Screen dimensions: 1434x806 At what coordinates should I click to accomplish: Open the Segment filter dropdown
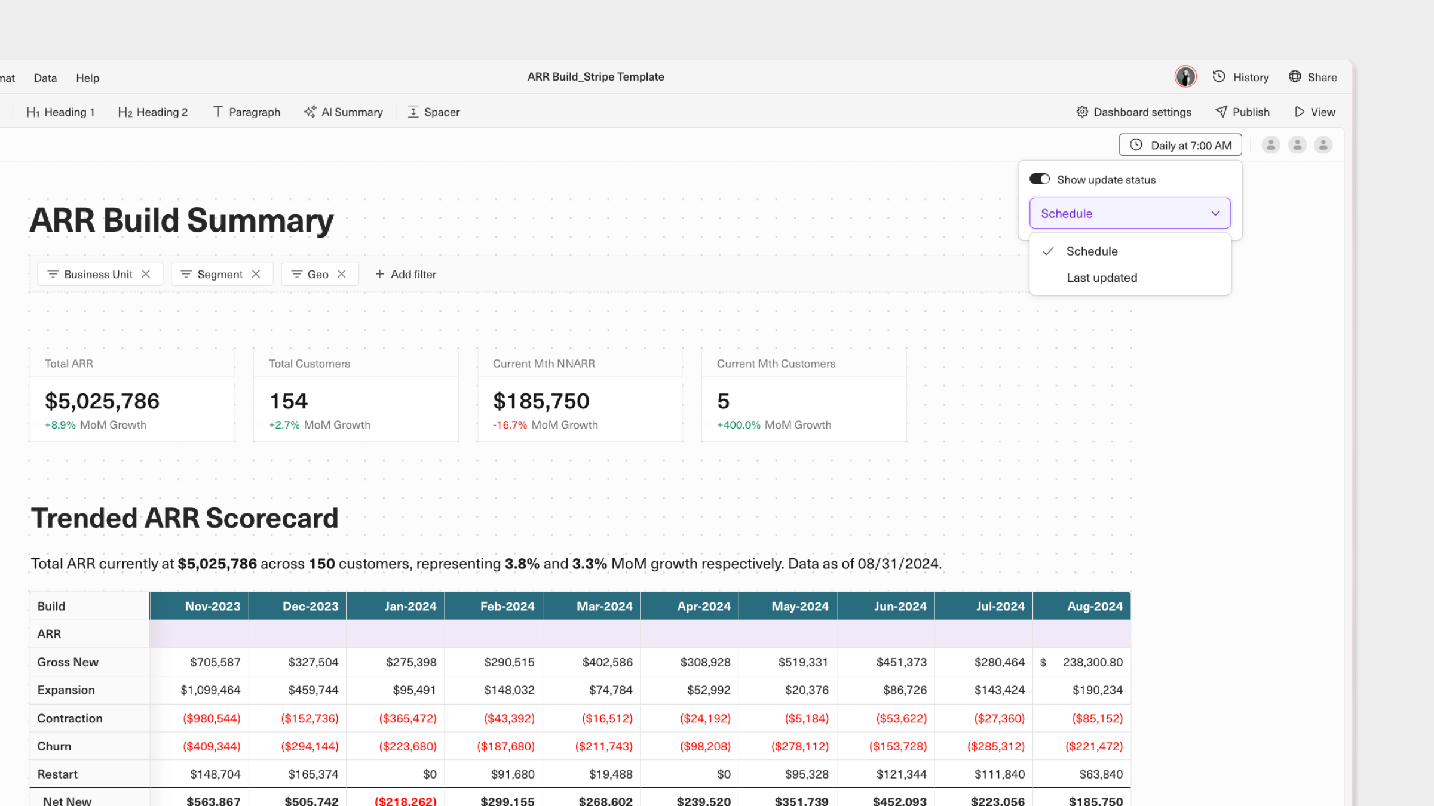pyautogui.click(x=219, y=274)
